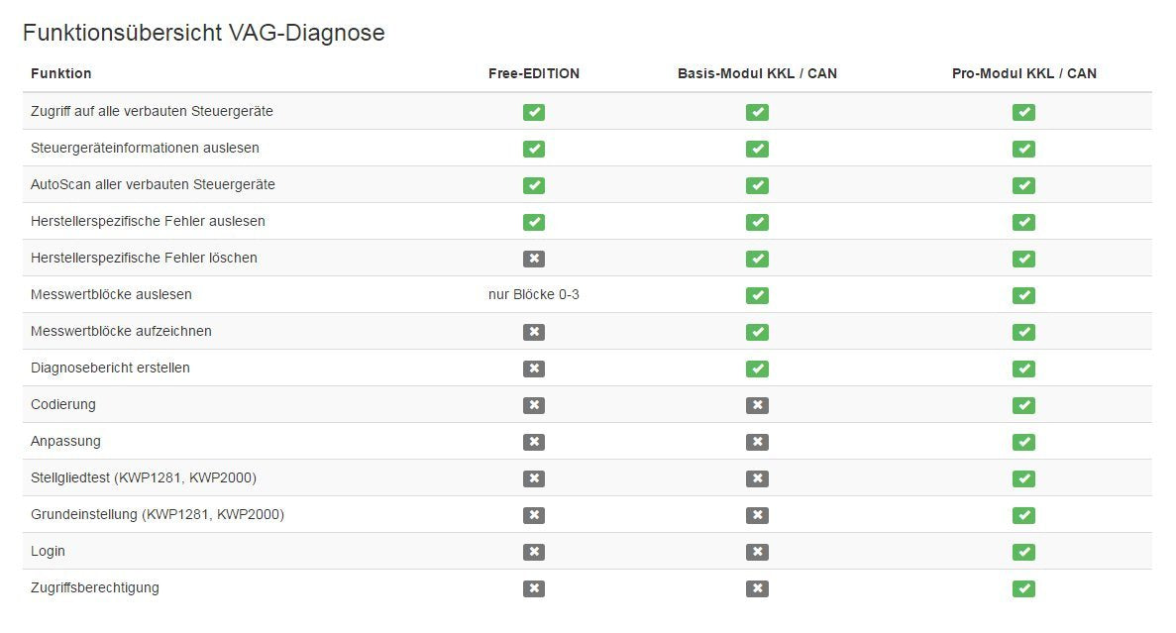
Task: Click green check for Grundeinstellung in Pro-Modul column
Action: click(1023, 515)
